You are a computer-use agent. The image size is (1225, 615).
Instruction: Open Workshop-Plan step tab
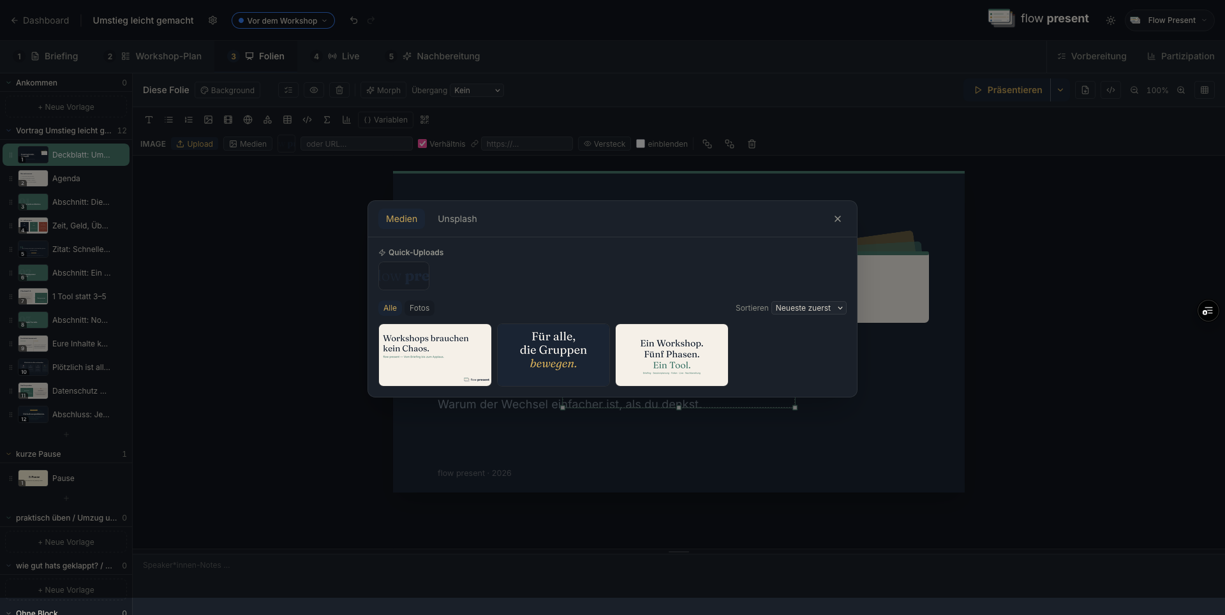tap(154, 56)
